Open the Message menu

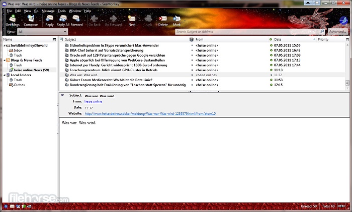tap(48, 11)
